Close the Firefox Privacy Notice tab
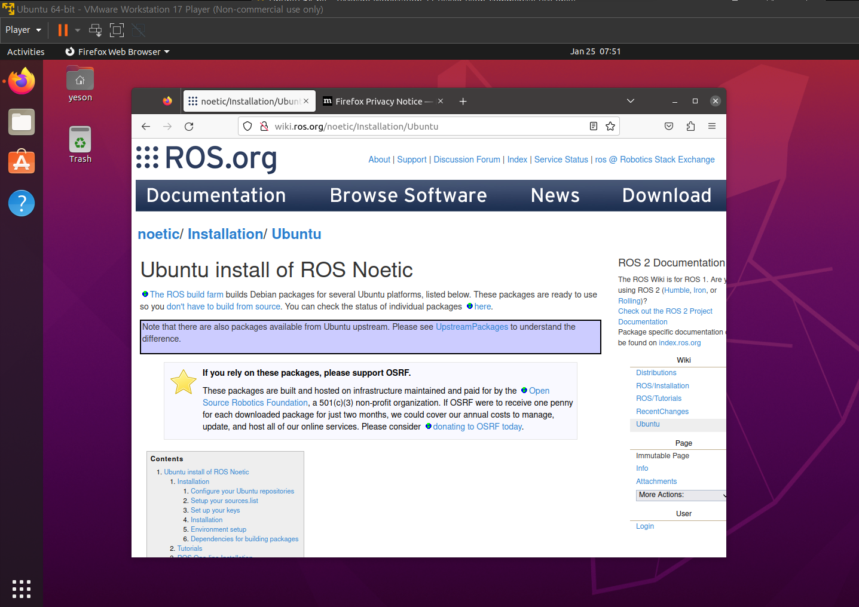Viewport: 859px width, 607px height. coord(441,101)
